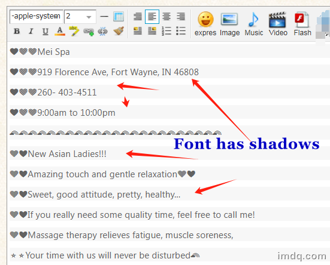
Task: Toggle italic formatting button
Action: (31, 31)
